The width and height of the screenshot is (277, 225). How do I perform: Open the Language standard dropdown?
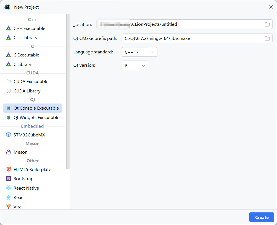point(139,52)
